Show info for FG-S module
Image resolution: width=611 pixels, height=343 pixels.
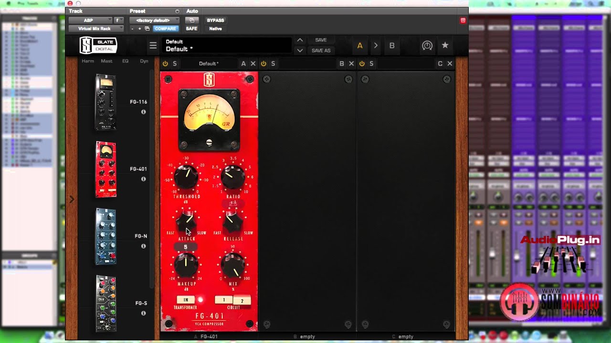(x=143, y=313)
